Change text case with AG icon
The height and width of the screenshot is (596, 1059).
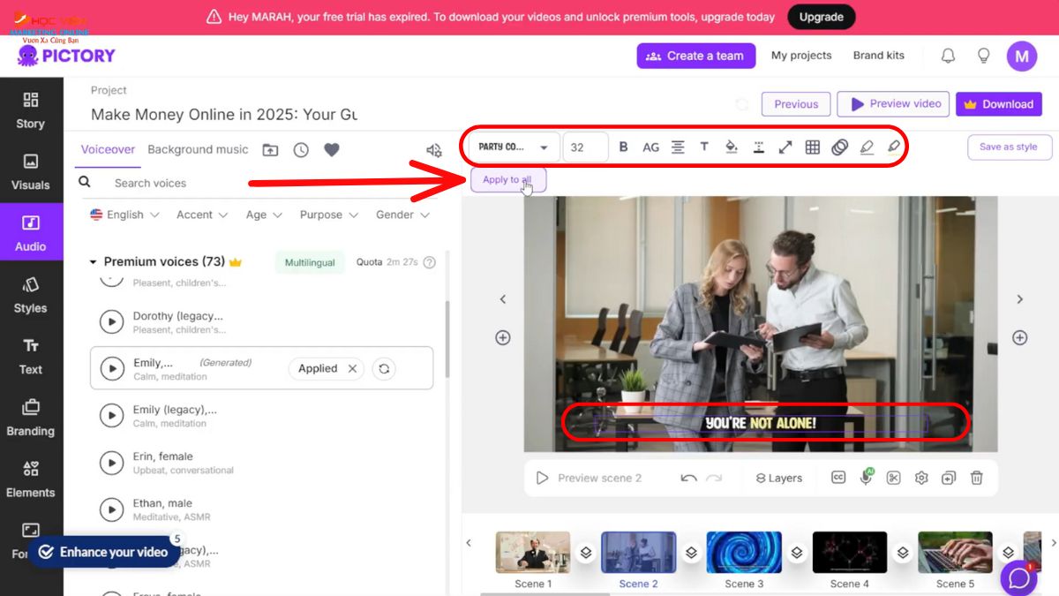tap(650, 147)
